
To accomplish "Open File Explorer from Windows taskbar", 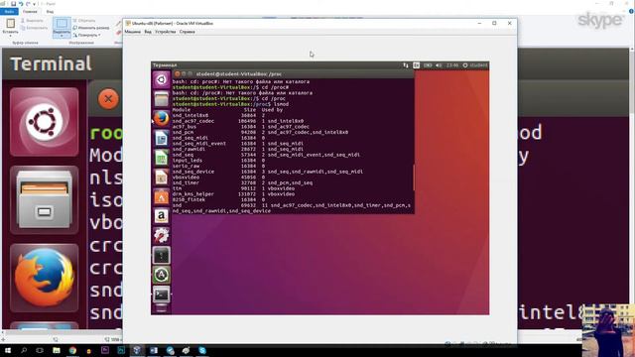I will (x=57, y=350).
